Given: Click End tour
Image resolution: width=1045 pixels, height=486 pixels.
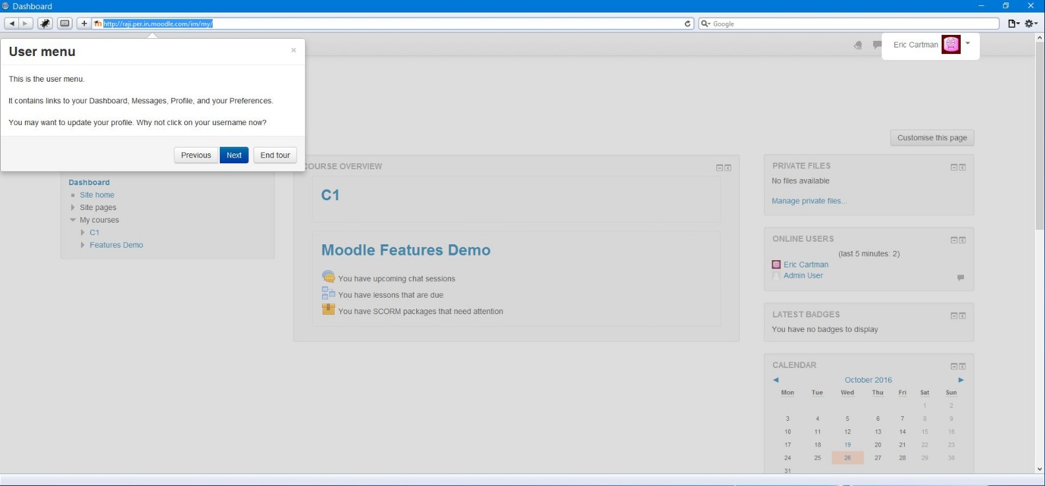Looking at the screenshot, I should point(275,155).
